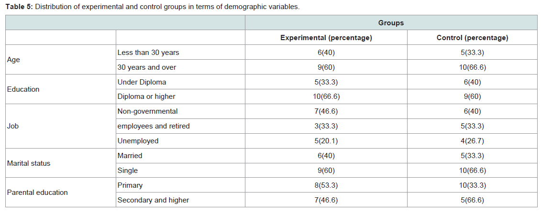
Task: Click the 4(26.7) Unemployed control value
Action: (x=472, y=141)
